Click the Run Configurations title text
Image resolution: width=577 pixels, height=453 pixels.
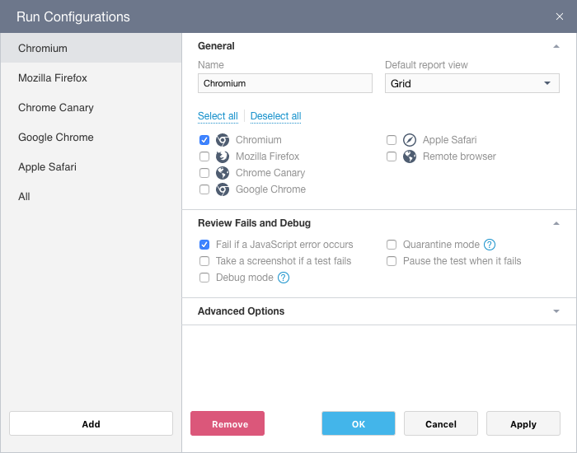(x=73, y=16)
